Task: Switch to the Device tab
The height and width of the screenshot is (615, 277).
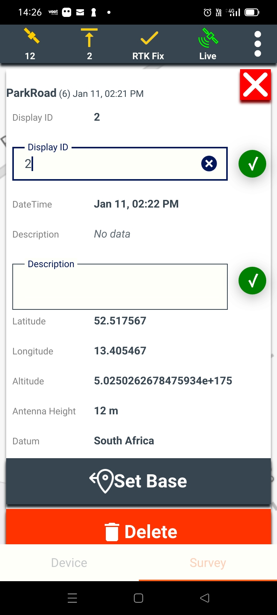Action: [69, 563]
